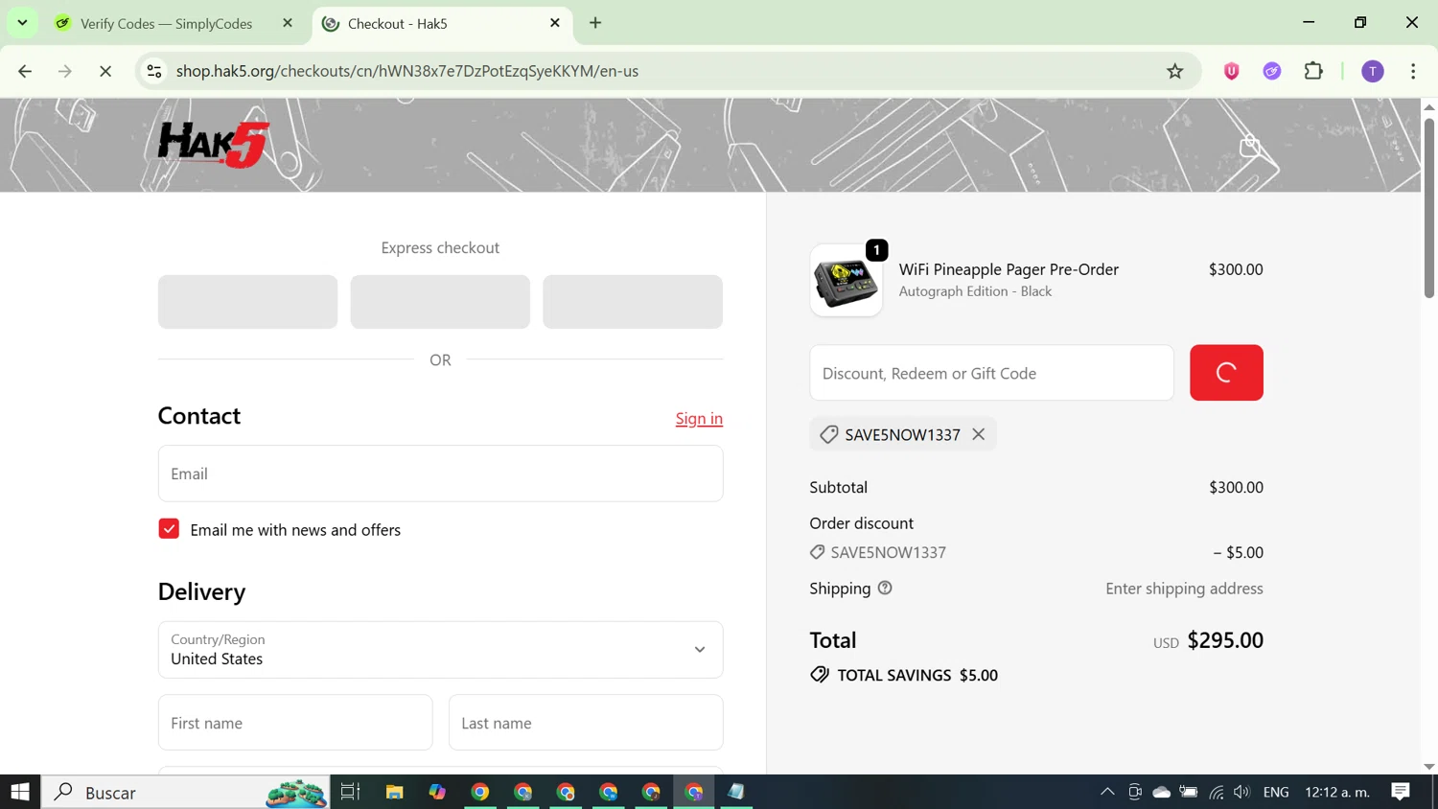Focus the Email input field
1438x809 pixels.
pyautogui.click(x=440, y=474)
